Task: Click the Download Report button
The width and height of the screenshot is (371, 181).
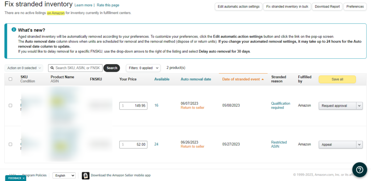Action: (x=327, y=7)
